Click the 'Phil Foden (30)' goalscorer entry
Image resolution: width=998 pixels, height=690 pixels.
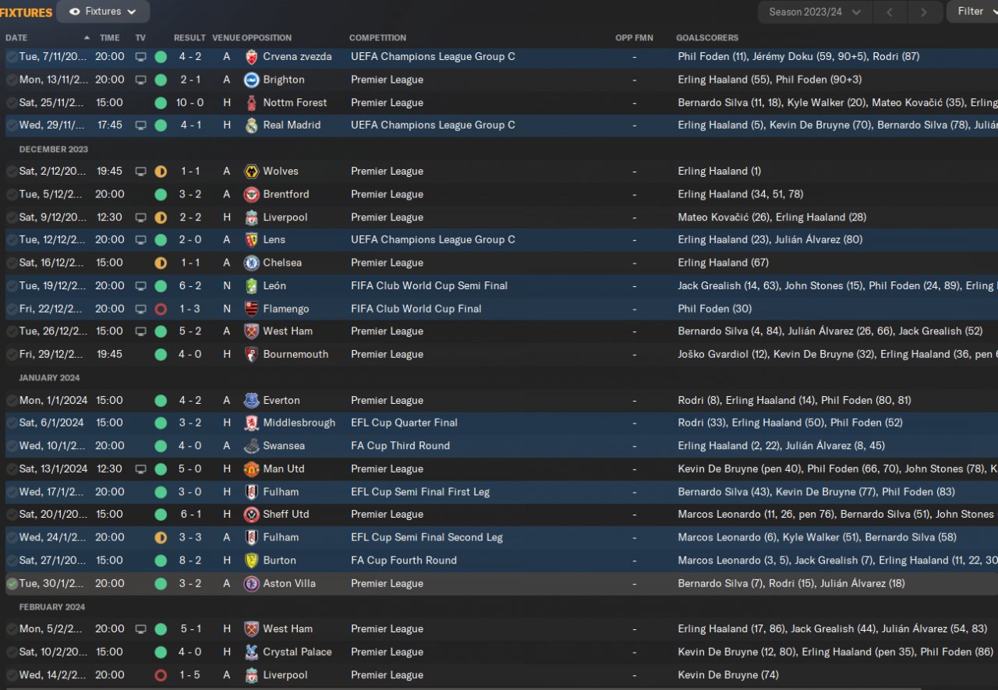point(715,309)
